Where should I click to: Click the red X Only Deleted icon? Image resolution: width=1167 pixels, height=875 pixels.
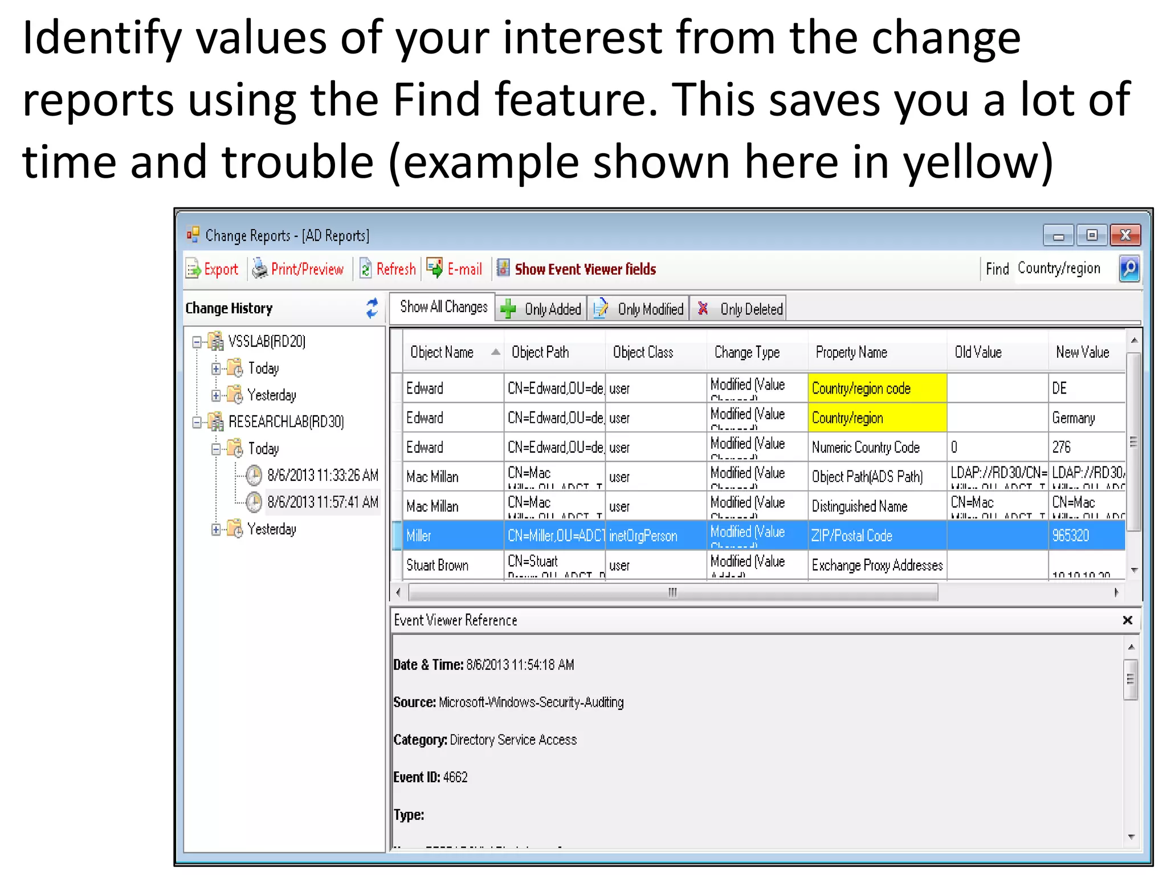[x=703, y=308]
